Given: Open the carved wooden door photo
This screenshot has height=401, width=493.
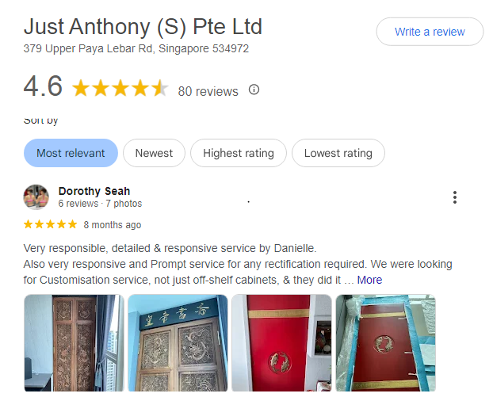Looking at the screenshot, I should [x=74, y=342].
